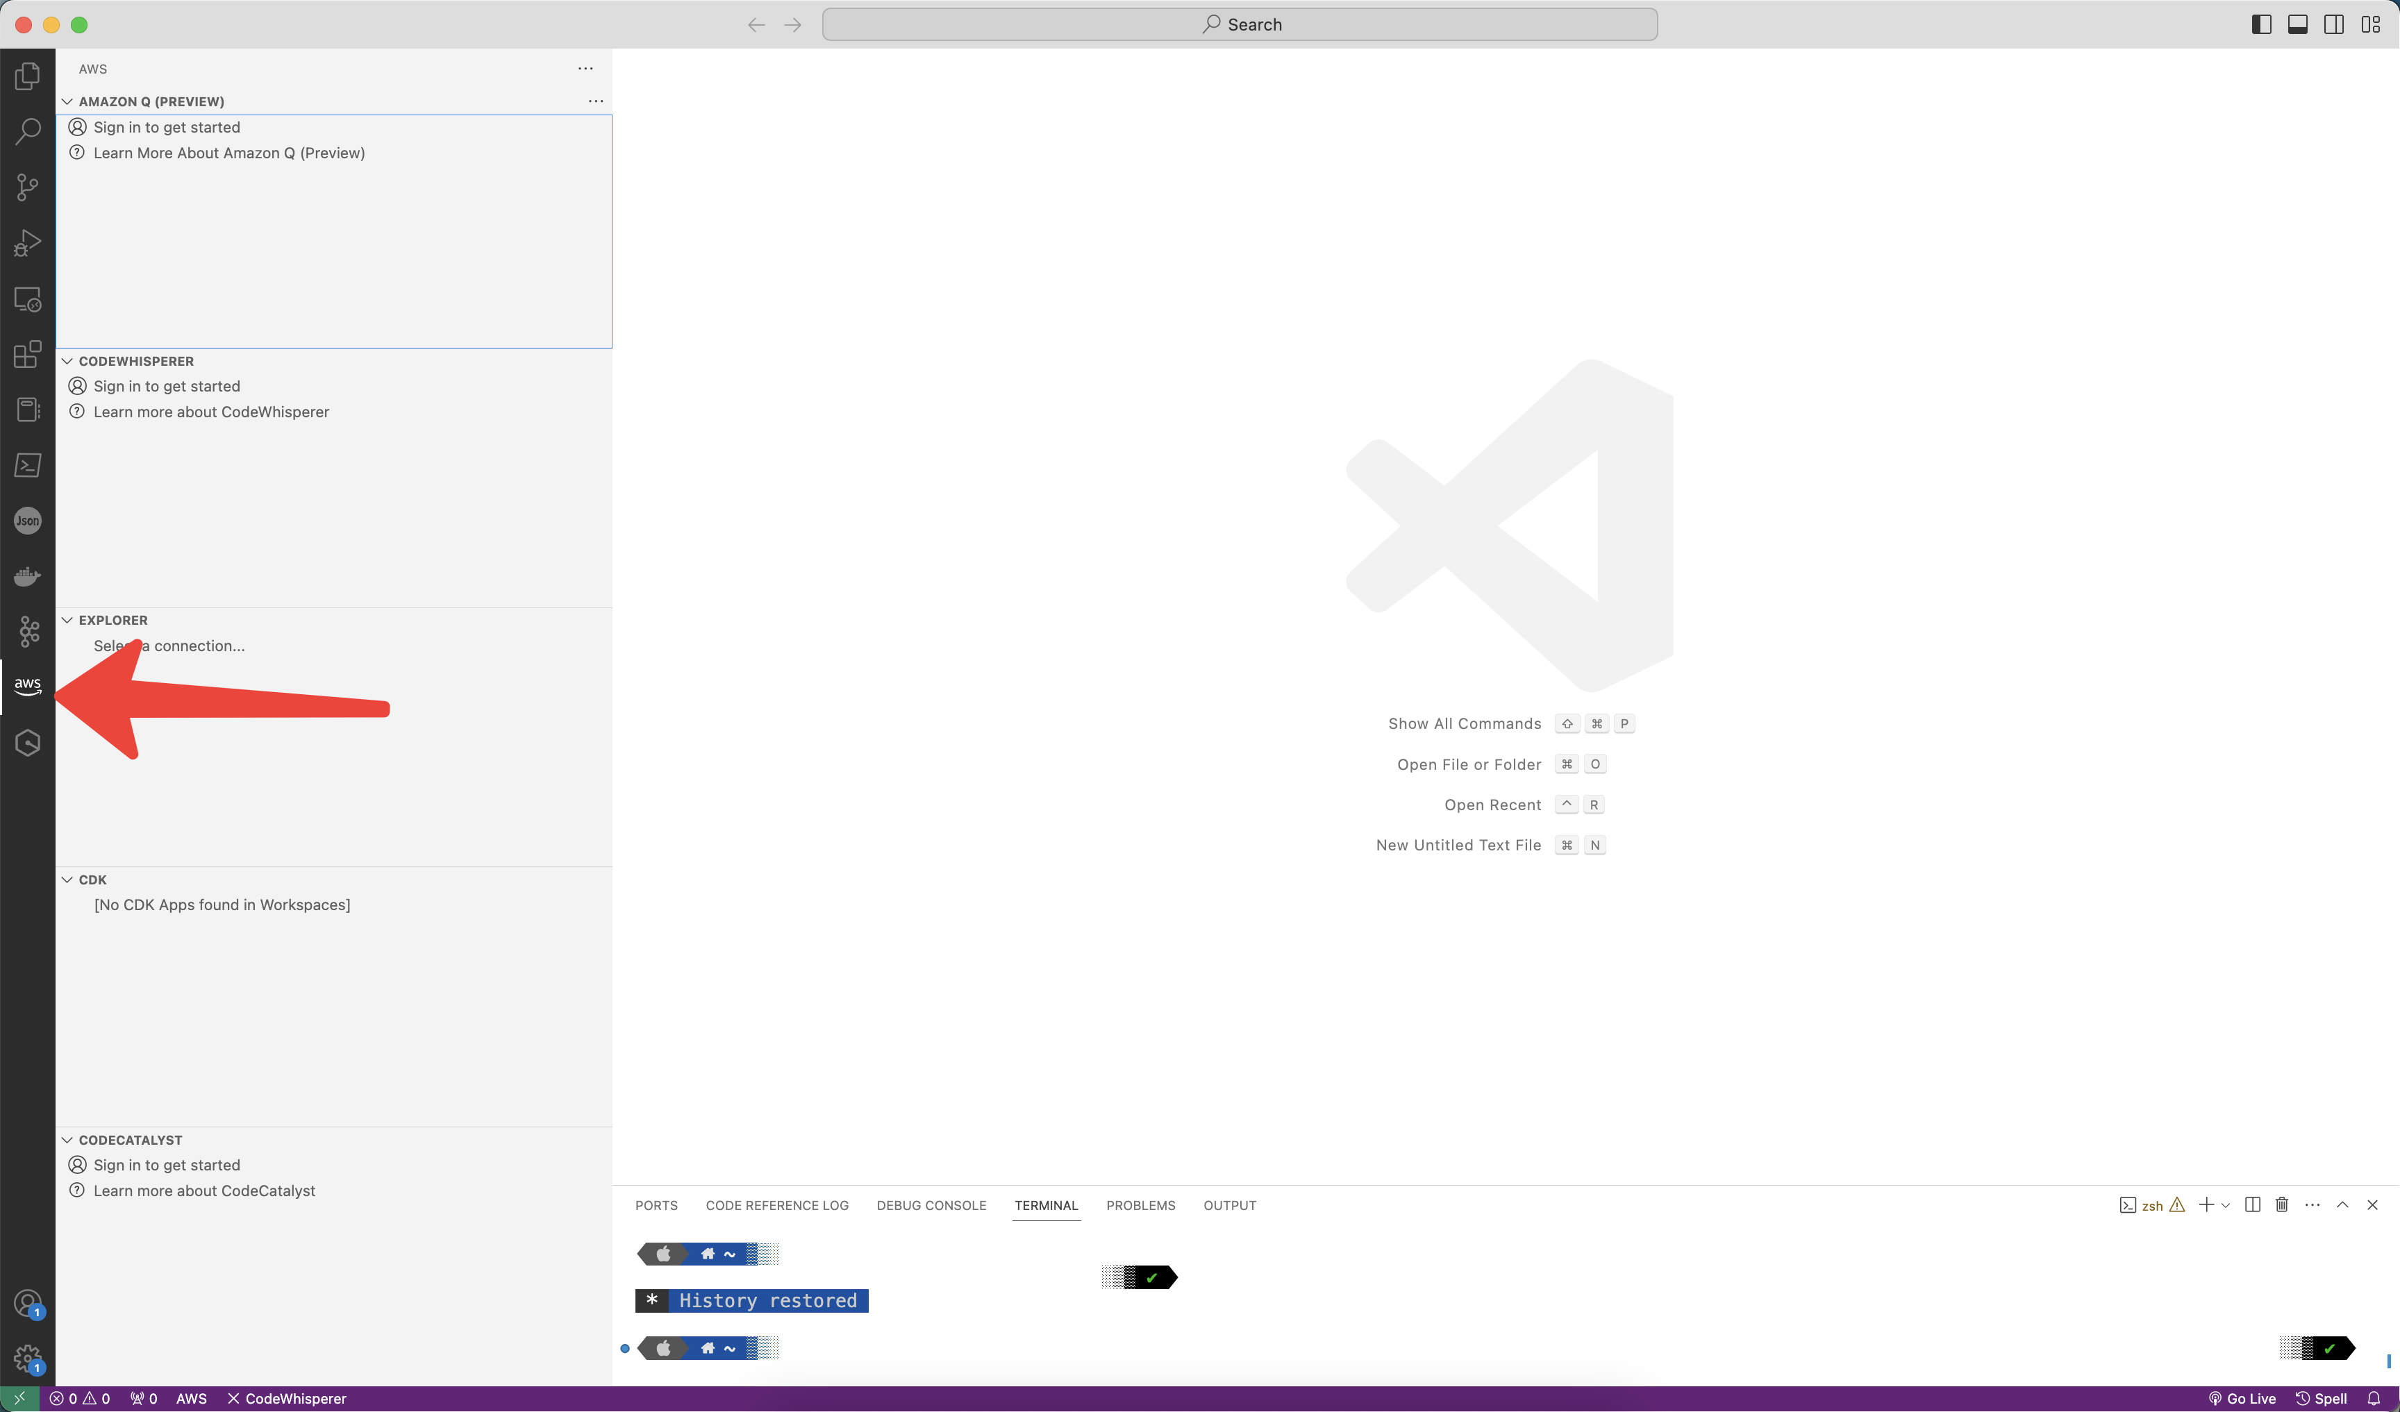Image resolution: width=2400 pixels, height=1412 pixels.
Task: Select the No CDK Apps found row
Action: click(333, 905)
